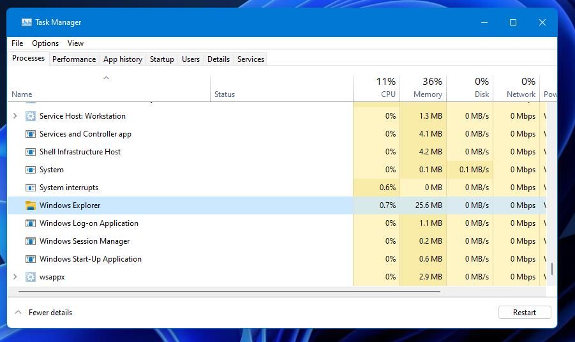Click the Task Manager title bar icon
The height and width of the screenshot is (342, 575).
[26, 22]
